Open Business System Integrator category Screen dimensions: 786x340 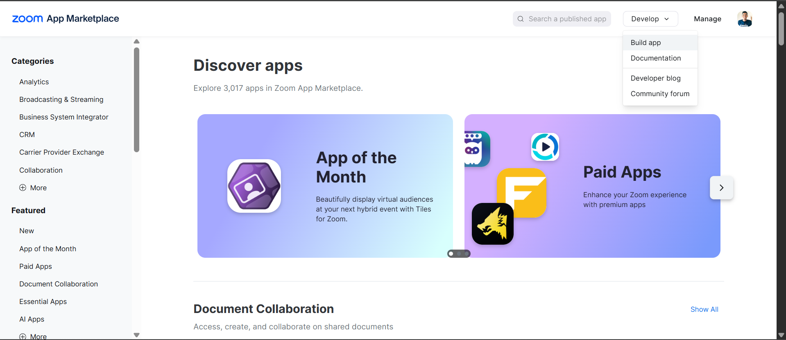click(64, 117)
